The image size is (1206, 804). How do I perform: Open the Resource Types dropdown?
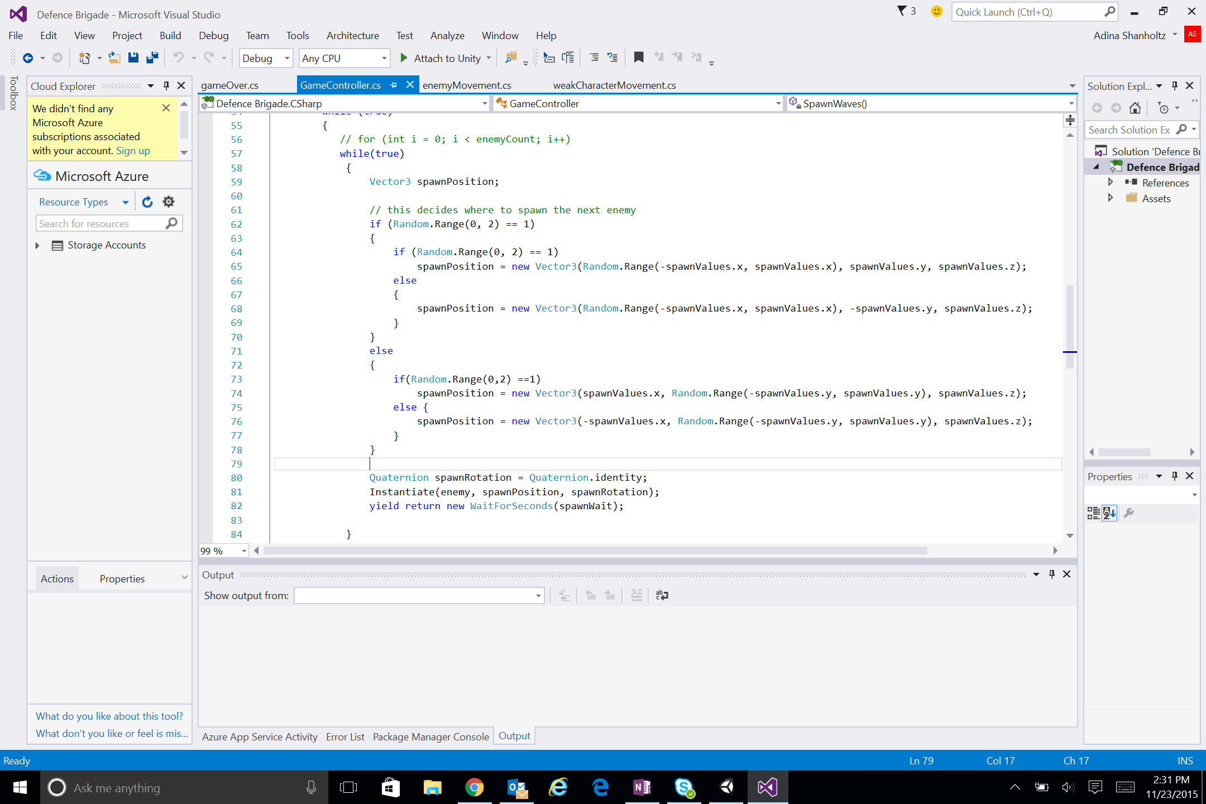[126, 202]
